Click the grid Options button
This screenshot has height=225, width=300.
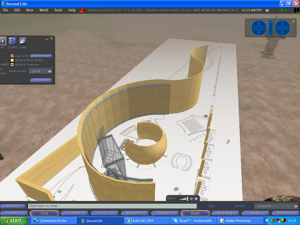click(41, 56)
